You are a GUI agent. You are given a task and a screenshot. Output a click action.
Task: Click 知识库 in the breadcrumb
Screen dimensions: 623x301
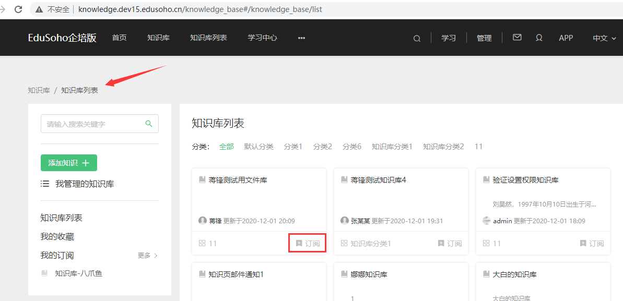point(39,90)
